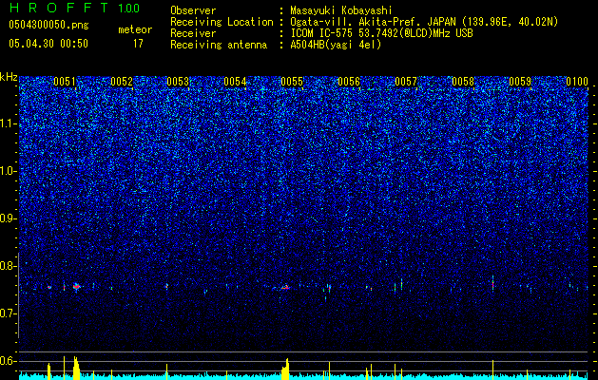Click the 0057 time marker
Viewport: 598px width, 380px height.
(406, 82)
